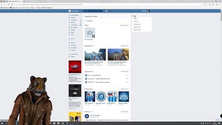Click the results search query field

107,21
